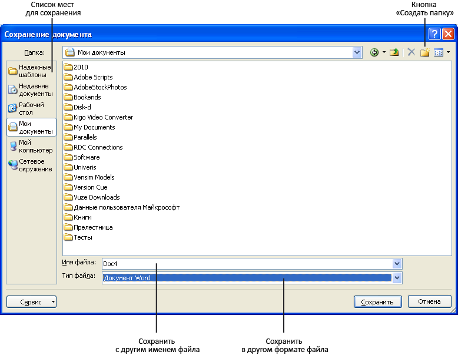Click the Vensim Models folder name
Viewport: 458px width, 355px height.
point(94,177)
